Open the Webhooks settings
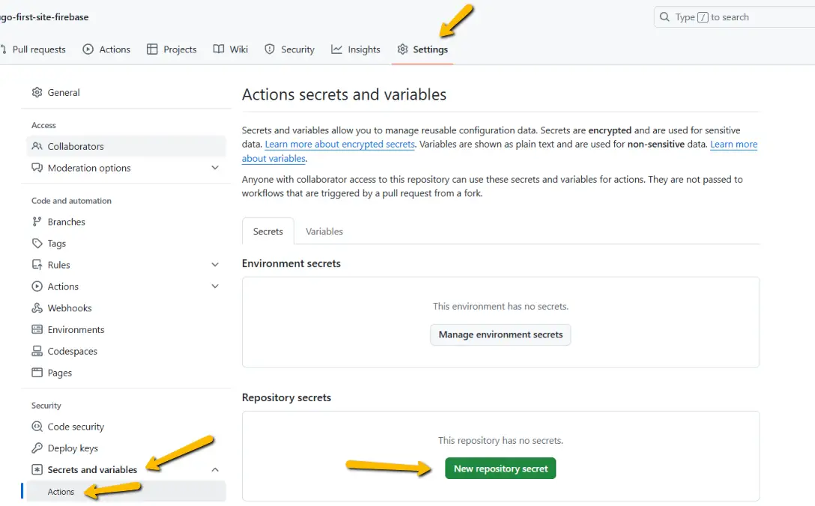815x506 pixels. (69, 308)
